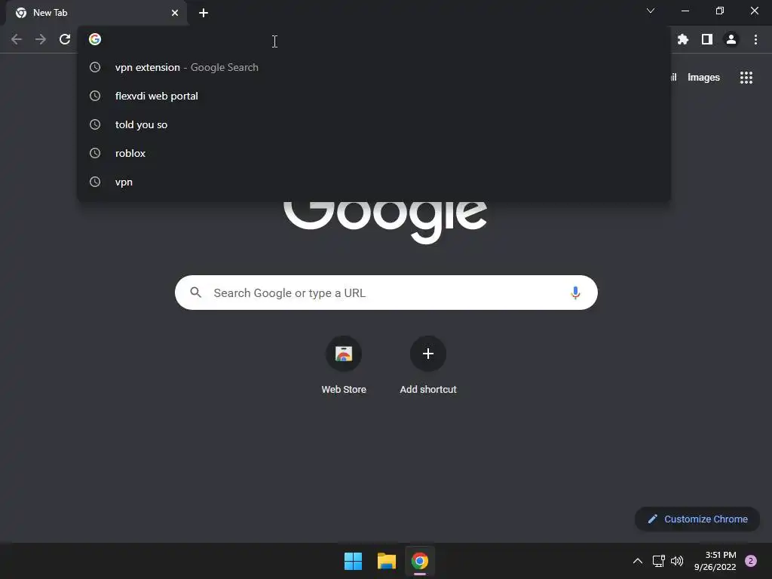The image size is (772, 579).
Task: Open the Windows Start menu
Action: coord(353,561)
